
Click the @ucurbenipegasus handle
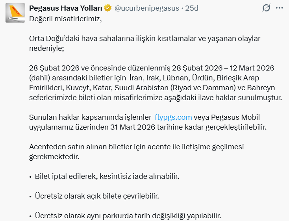(x=146, y=8)
